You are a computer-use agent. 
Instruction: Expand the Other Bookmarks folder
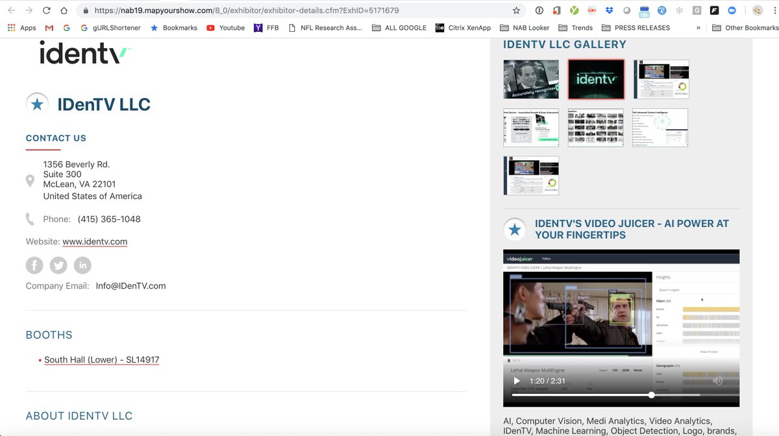(x=745, y=28)
